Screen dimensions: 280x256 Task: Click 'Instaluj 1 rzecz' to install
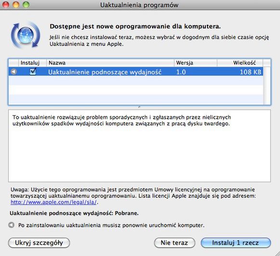click(x=236, y=243)
